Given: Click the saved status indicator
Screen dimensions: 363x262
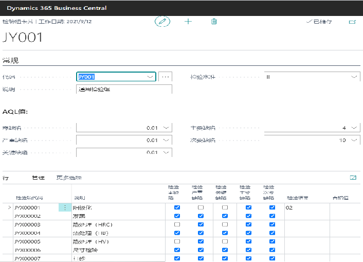Looking at the screenshot, I should 319,22.
